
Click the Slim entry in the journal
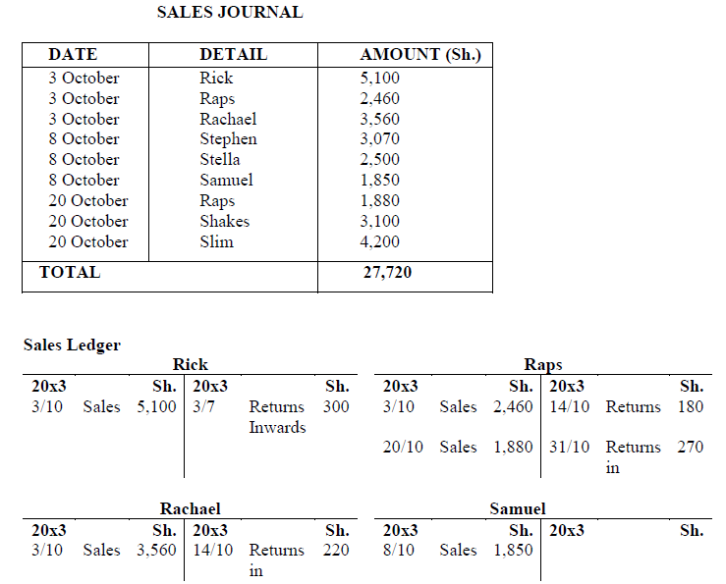point(216,242)
